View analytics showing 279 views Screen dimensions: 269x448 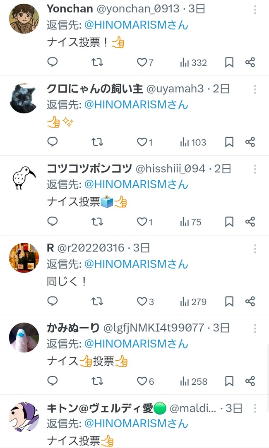click(193, 302)
